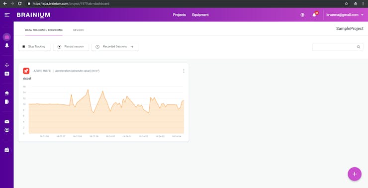368x188 pixels.
Task: Open the Equipment page
Action: coord(200,15)
